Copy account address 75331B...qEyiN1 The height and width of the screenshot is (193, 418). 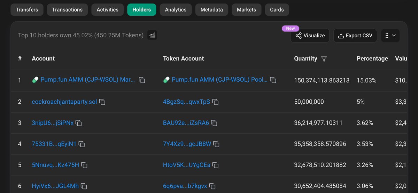(82, 144)
